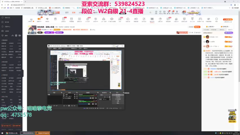Viewport: 240px width, 135px height.
Task: Move source down arrow in OBS sources panel
Action: pyautogui.click(x=74, y=106)
